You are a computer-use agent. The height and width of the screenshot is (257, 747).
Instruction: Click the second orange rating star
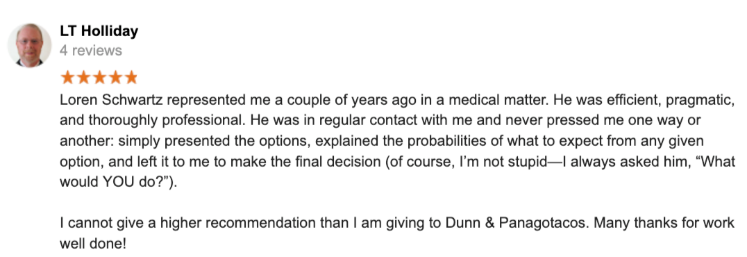pyautogui.click(x=83, y=77)
